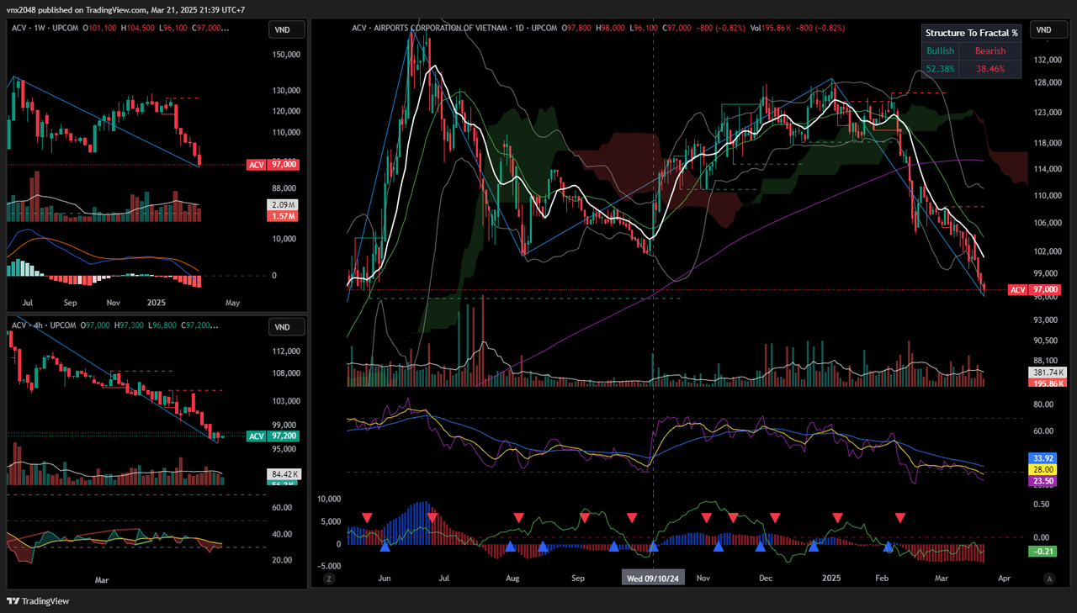The width and height of the screenshot is (1077, 613).
Task: Select the Wed 09/10/24 date label
Action: pyautogui.click(x=654, y=579)
